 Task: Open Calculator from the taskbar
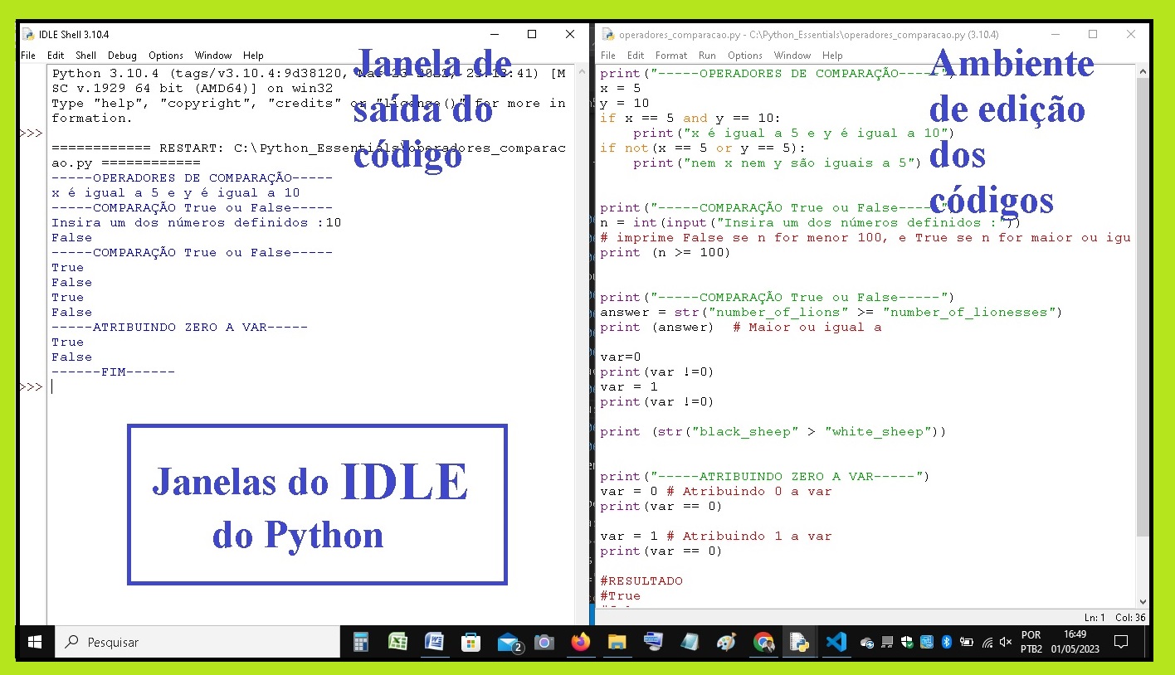click(360, 642)
